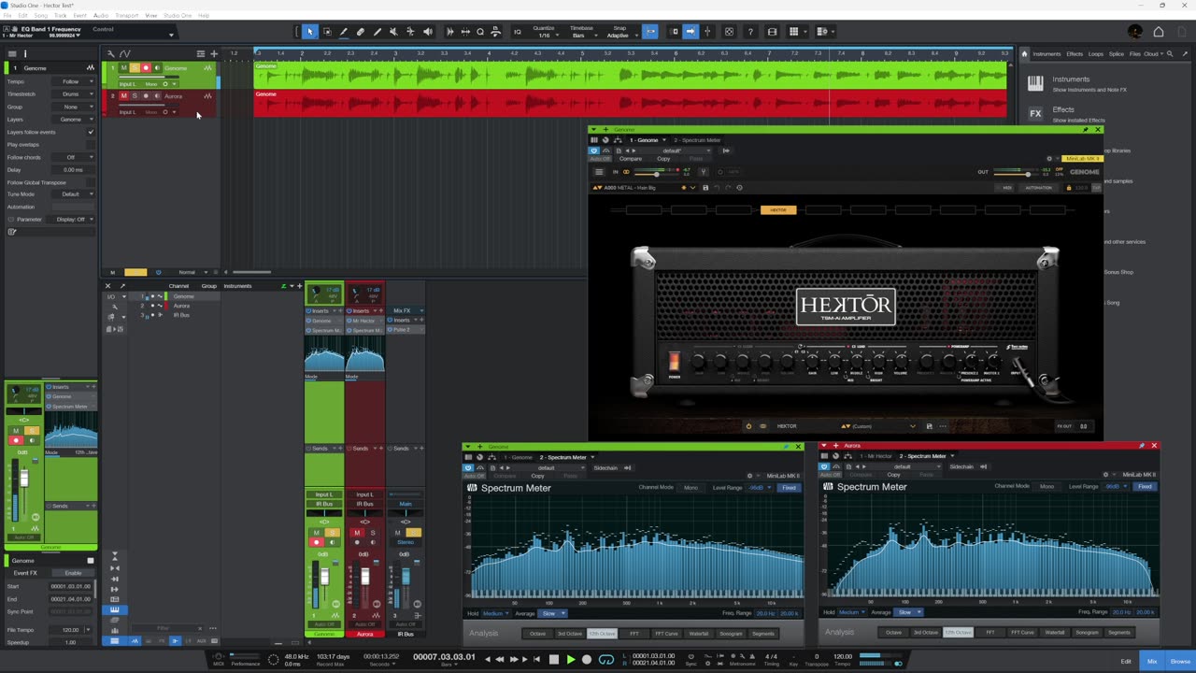The width and height of the screenshot is (1196, 673).
Task: Toggle Fixed level range in Genome Spectrum Meter
Action: 790,488
